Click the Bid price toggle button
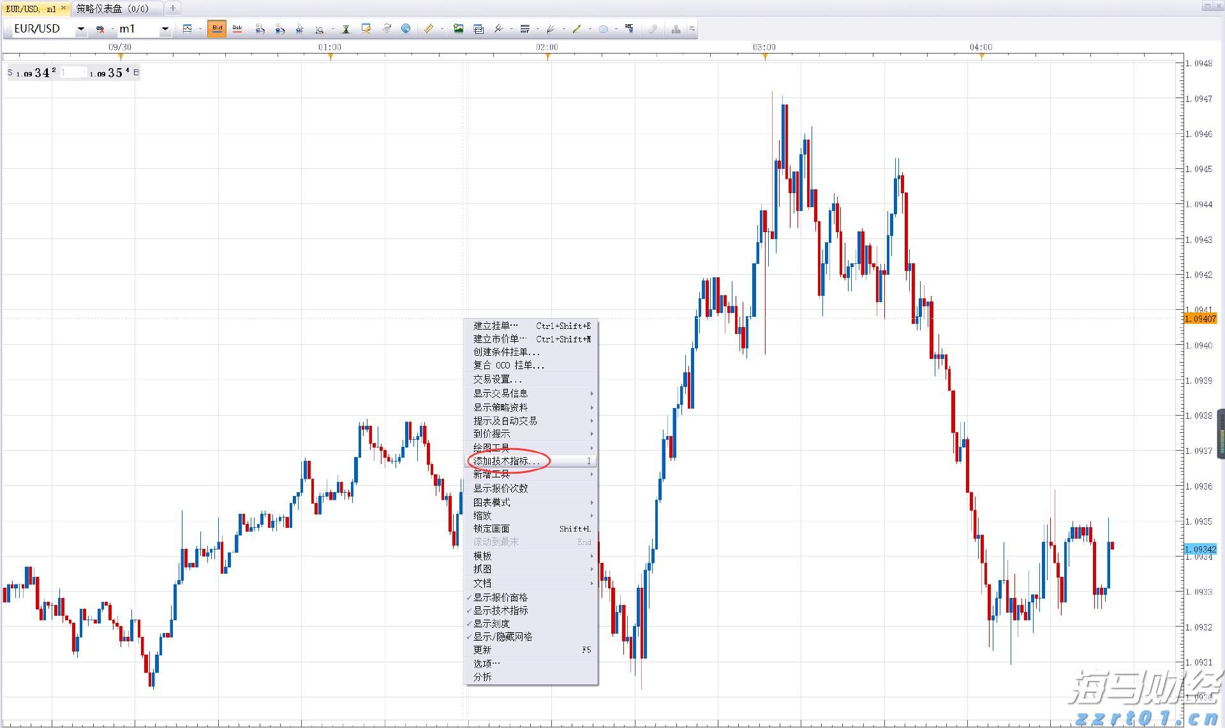Screen dimensions: 1225x728 [217, 29]
